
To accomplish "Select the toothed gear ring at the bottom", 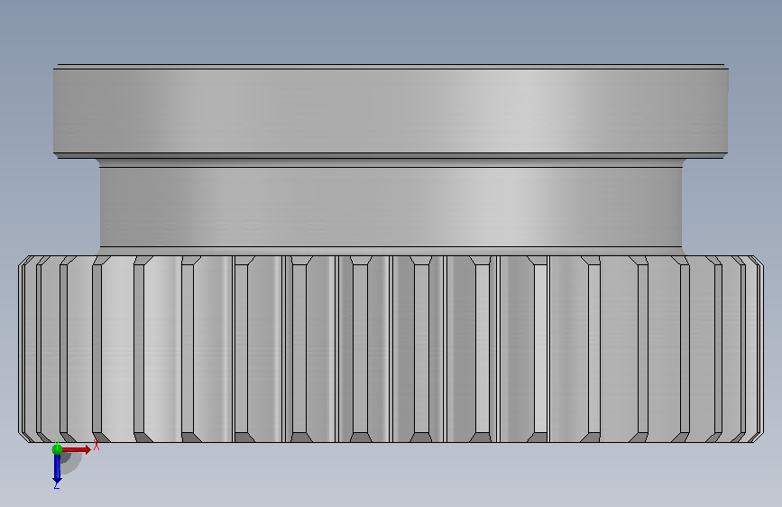I will click(x=391, y=349).
